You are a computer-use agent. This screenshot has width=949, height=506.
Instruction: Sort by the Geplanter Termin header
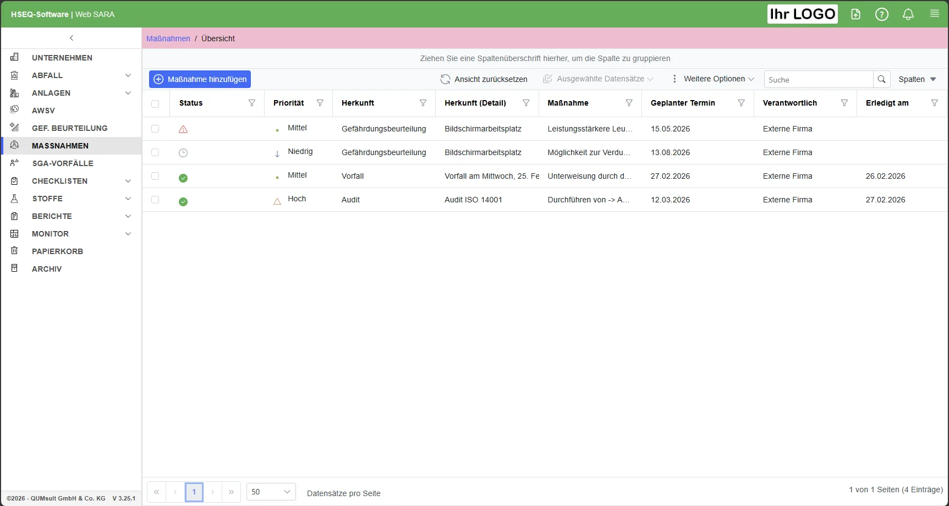click(683, 103)
